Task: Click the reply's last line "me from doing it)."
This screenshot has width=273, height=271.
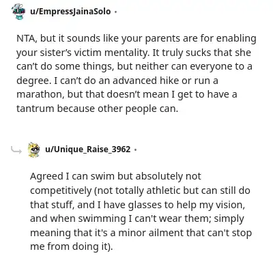Action: point(72,246)
